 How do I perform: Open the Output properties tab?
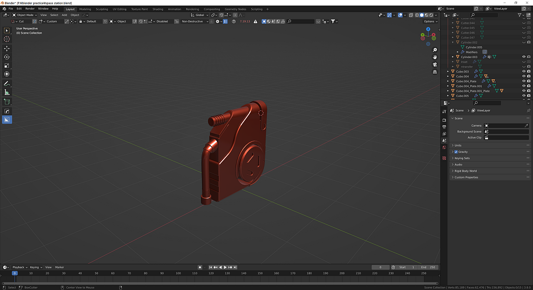[444, 127]
